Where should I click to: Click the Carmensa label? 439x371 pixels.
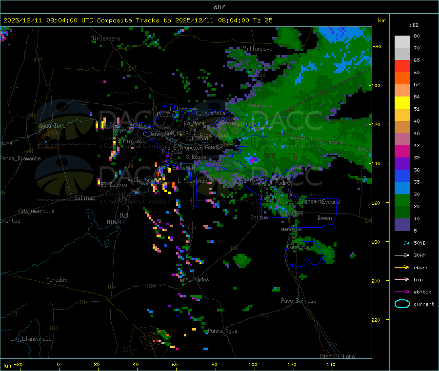point(299,247)
